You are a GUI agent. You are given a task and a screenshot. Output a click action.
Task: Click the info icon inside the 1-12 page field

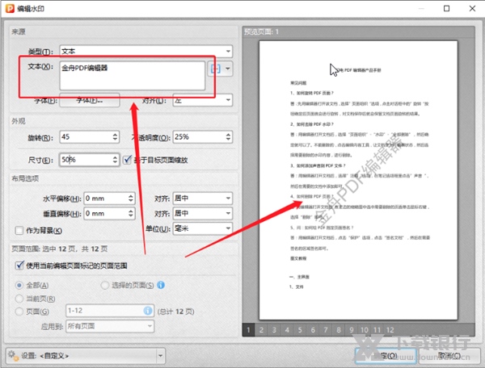(x=148, y=311)
